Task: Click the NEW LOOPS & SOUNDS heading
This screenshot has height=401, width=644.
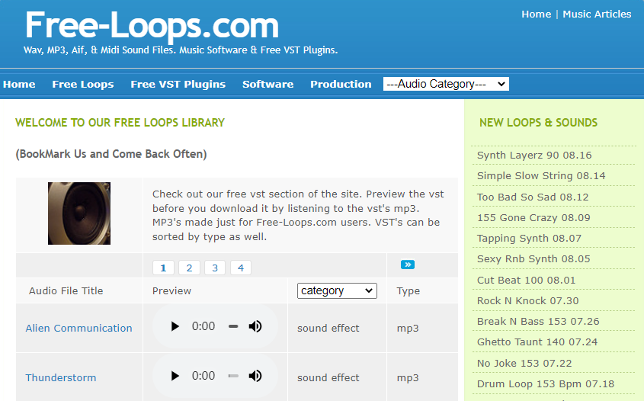Action: tap(539, 123)
